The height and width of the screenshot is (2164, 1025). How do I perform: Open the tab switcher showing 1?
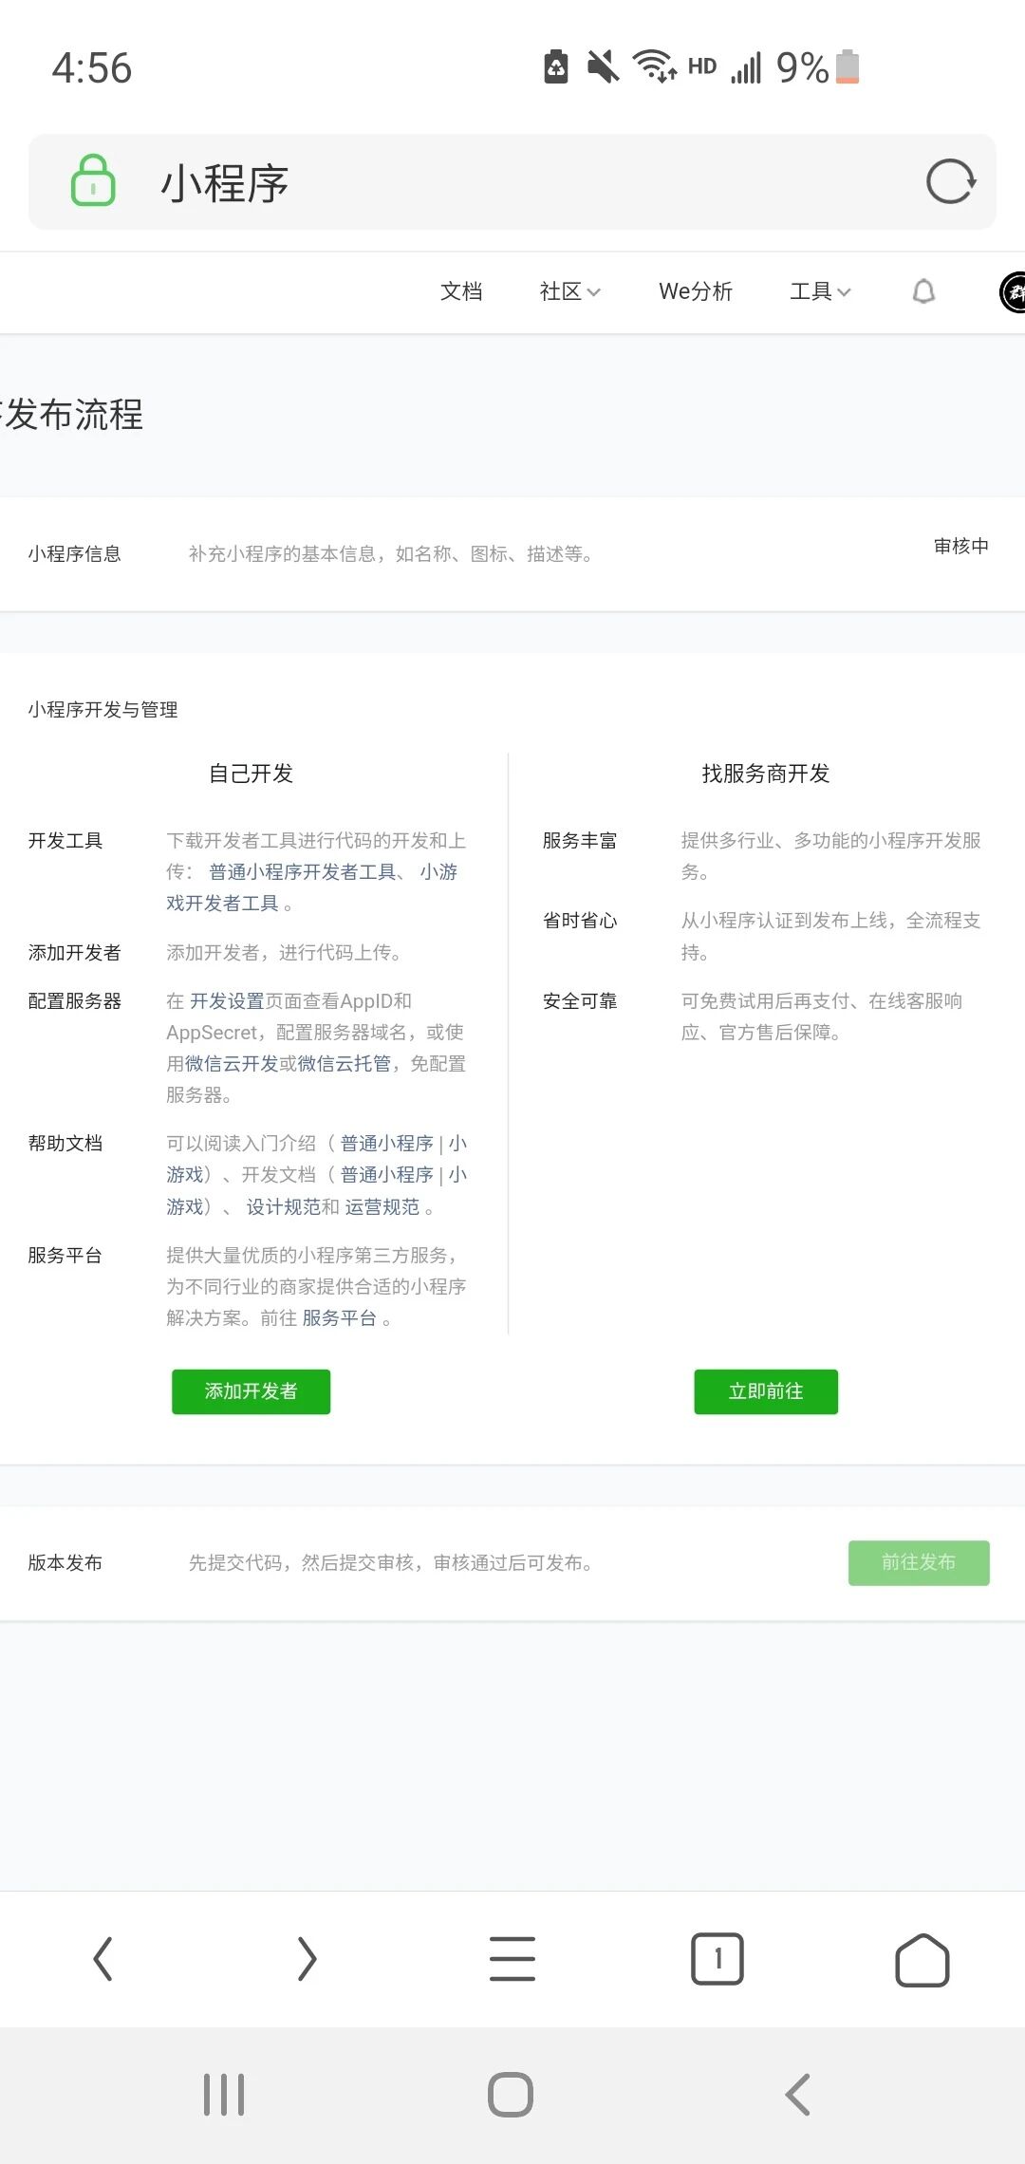coord(717,1958)
